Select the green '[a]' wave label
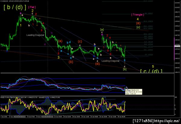The image size is (181, 124). [102, 30]
